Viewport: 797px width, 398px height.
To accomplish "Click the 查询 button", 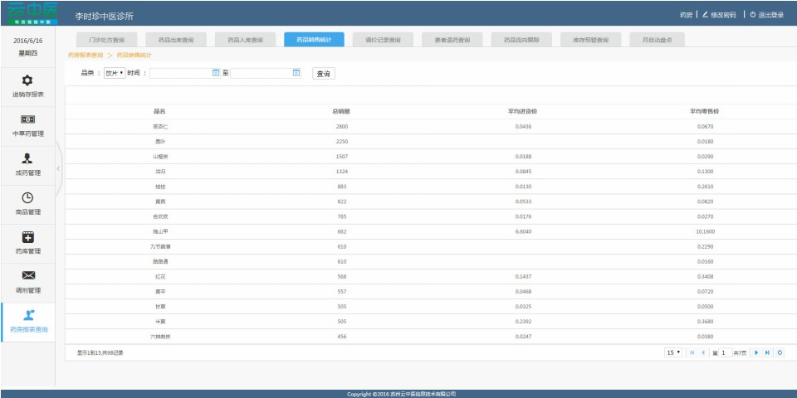I will click(324, 74).
